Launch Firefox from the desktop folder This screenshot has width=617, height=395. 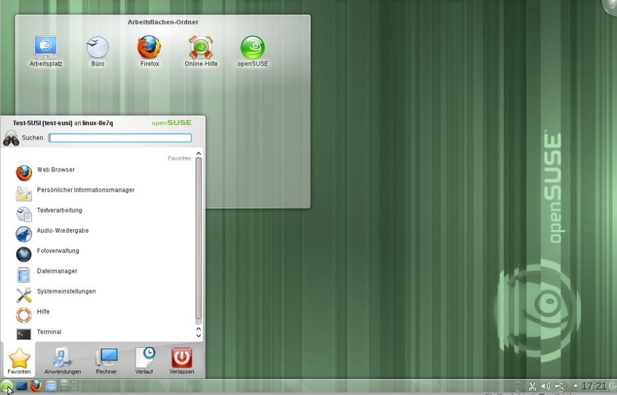pyautogui.click(x=149, y=48)
